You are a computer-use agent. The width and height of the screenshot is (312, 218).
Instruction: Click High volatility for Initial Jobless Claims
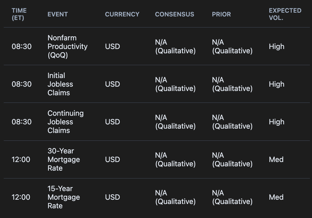pyautogui.click(x=277, y=84)
